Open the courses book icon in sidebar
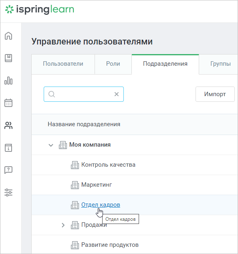238x254 pixels. click(x=8, y=58)
